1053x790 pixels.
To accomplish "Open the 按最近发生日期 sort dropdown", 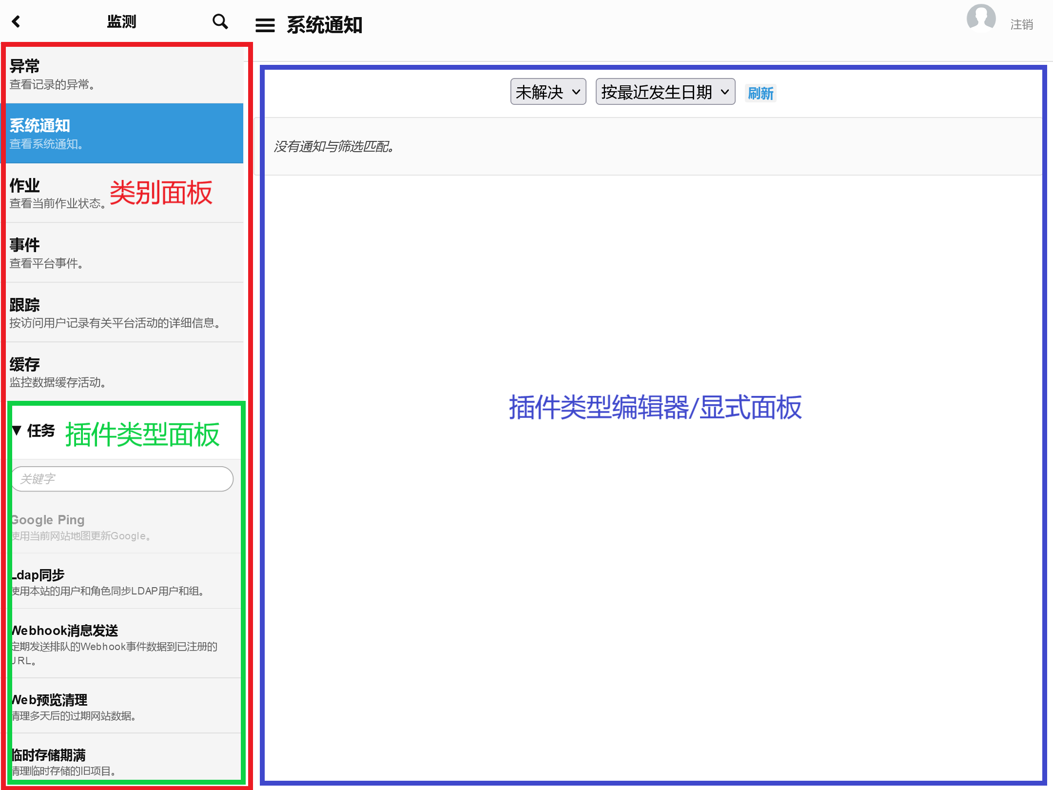I will tap(664, 92).
